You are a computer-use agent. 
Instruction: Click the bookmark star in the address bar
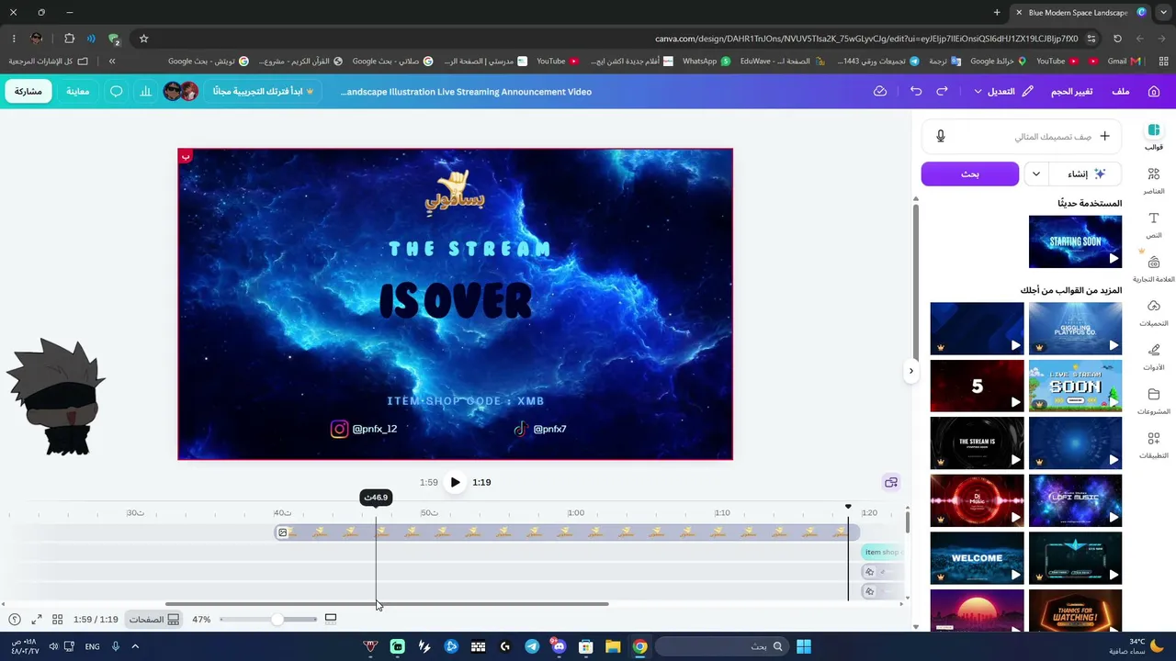pyautogui.click(x=143, y=39)
